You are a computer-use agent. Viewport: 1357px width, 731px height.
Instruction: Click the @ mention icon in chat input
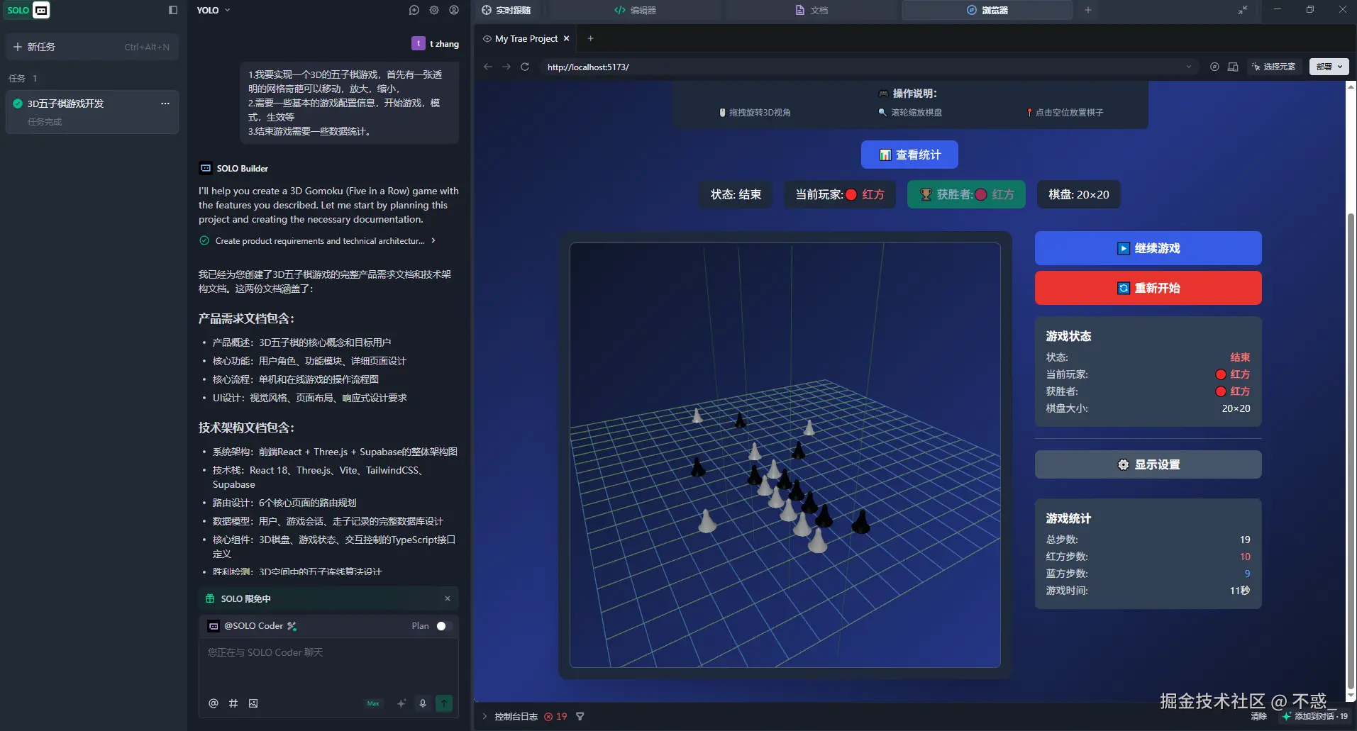pyautogui.click(x=214, y=703)
